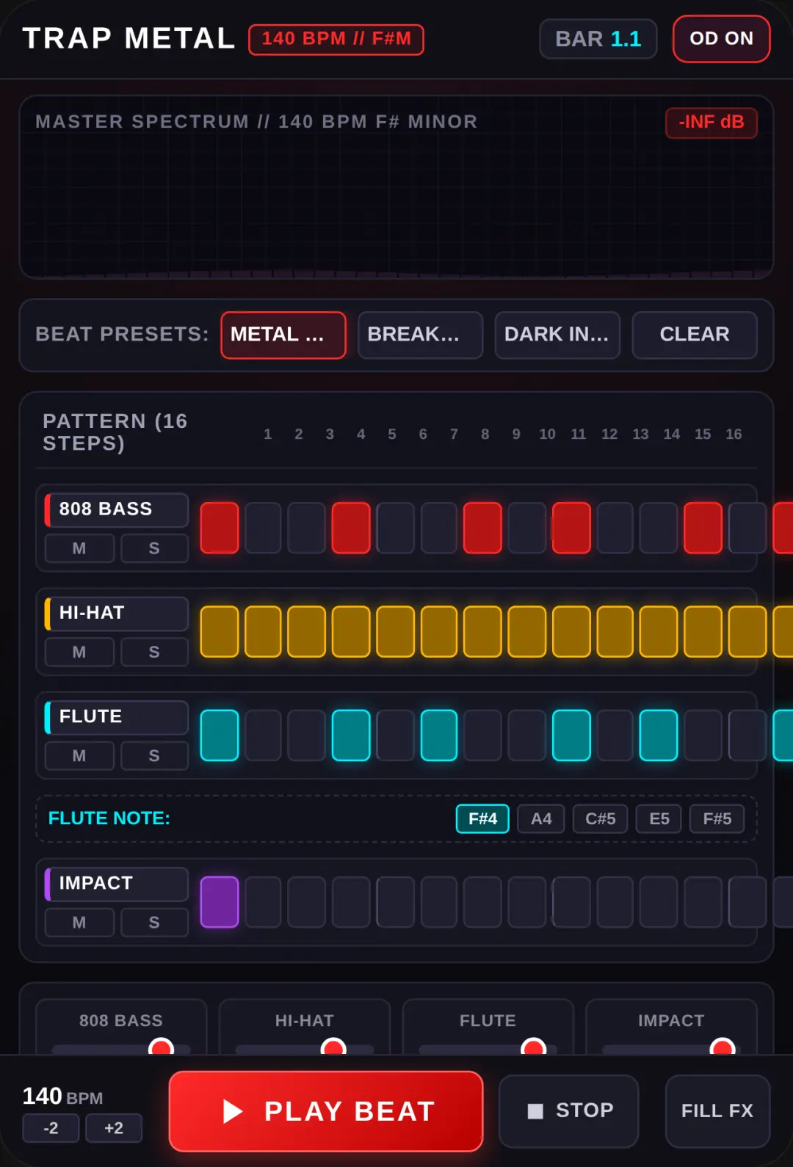Viewport: 793px width, 1167px height.
Task: Mute the FLUTE track
Action: [x=79, y=755]
